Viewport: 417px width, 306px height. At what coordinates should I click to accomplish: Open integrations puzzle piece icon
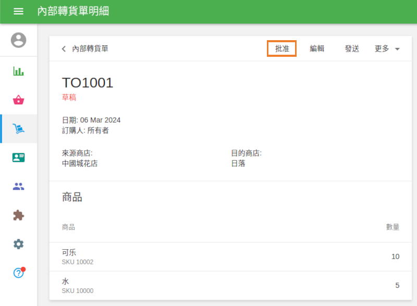tap(18, 215)
